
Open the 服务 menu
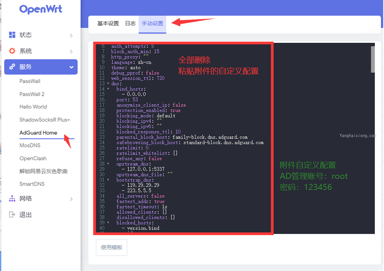41,67
